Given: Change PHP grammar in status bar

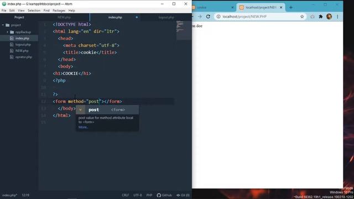Looking at the screenshot, I should 149,195.
